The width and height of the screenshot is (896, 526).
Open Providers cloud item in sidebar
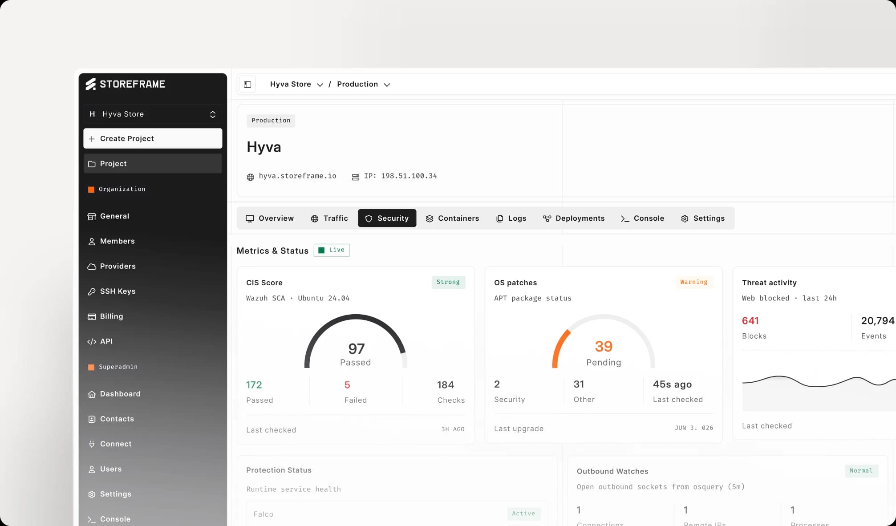pyautogui.click(x=153, y=266)
